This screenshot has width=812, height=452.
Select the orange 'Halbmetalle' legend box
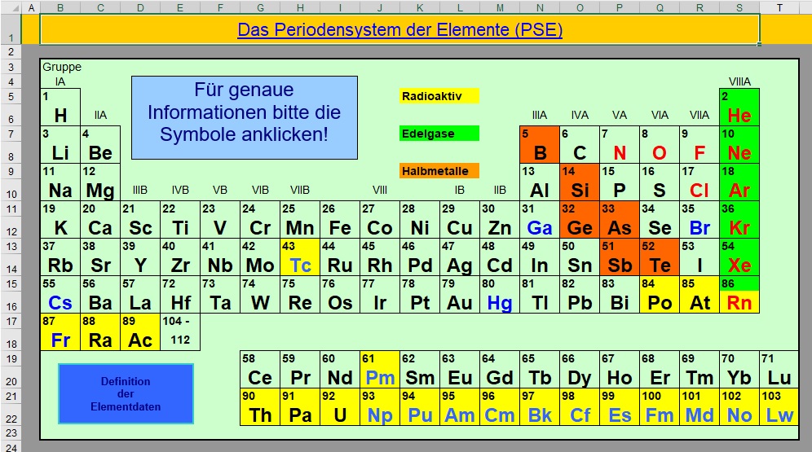point(439,171)
